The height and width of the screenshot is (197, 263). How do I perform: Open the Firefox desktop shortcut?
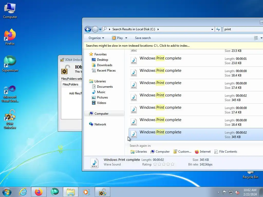(x=10, y=37)
